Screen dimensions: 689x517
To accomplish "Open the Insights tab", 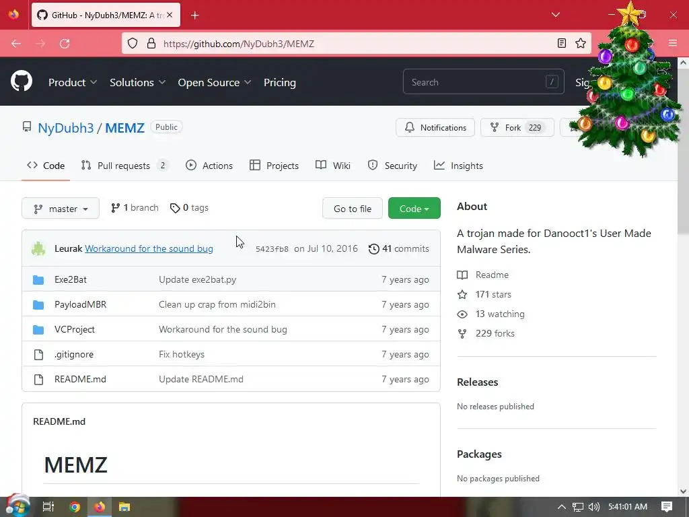I will point(458,166).
